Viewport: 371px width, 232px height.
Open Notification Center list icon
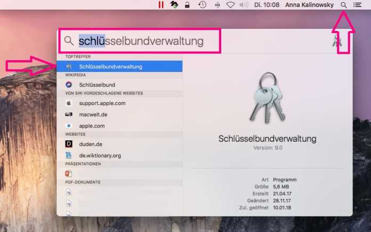pos(357,5)
